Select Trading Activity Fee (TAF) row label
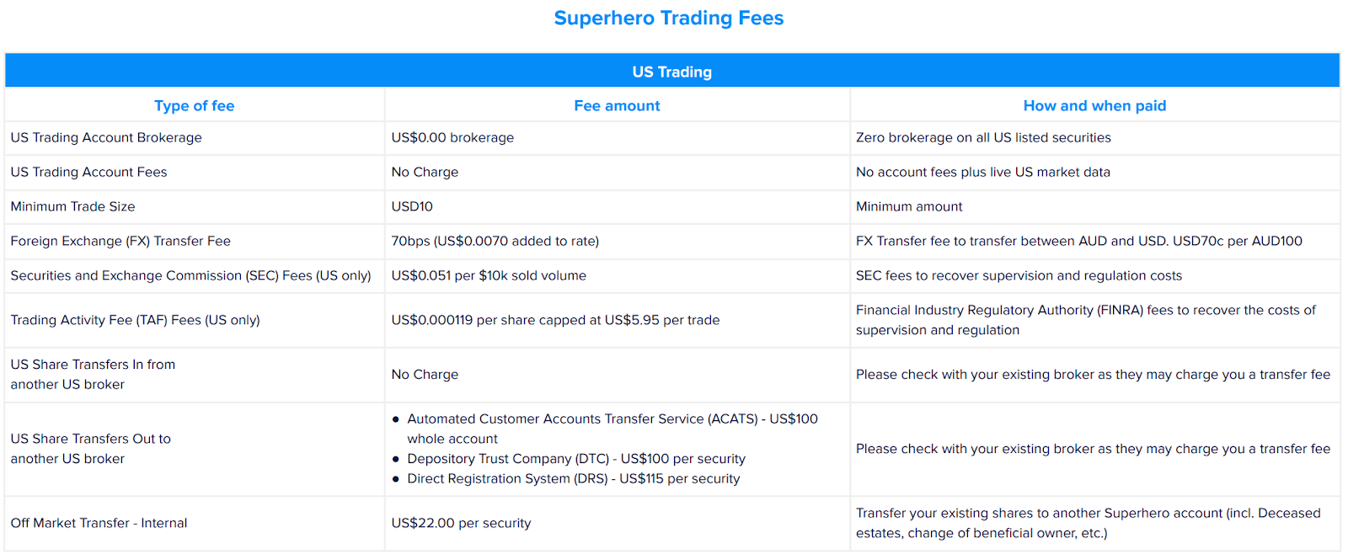 tap(135, 320)
